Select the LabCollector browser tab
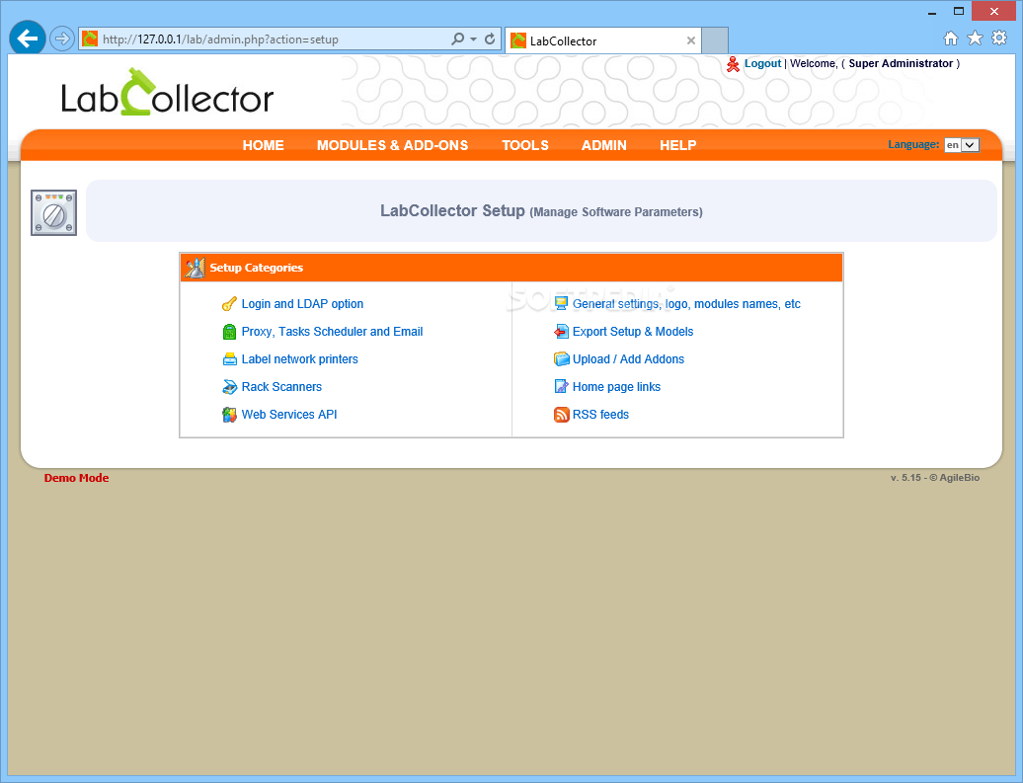Screen dimensions: 1023x783 [602, 40]
